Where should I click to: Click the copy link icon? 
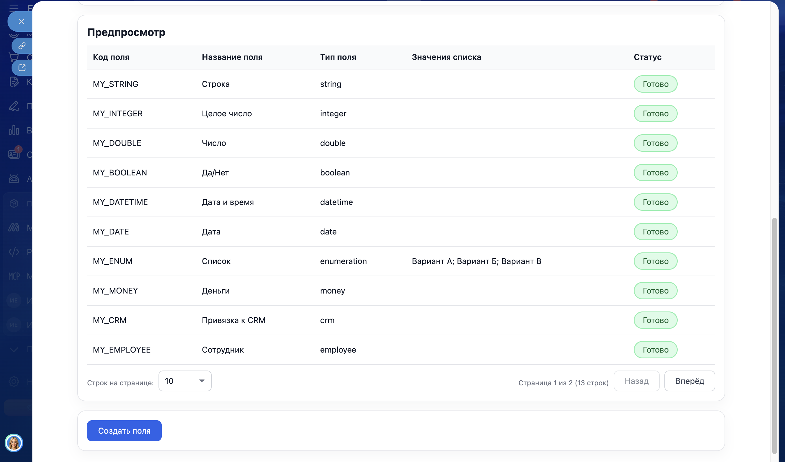[22, 46]
